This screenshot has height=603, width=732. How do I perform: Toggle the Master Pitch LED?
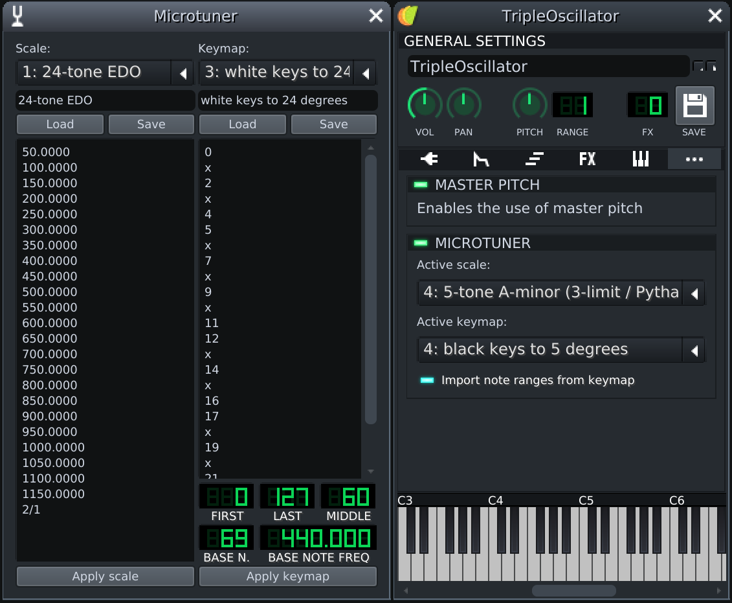[x=421, y=185]
